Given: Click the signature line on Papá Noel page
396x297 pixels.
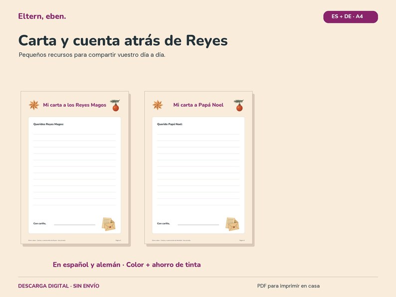Looking at the screenshot, I should tap(198, 224).
